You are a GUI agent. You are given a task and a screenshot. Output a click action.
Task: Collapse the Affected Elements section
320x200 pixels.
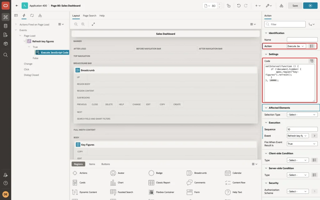(x=266, y=108)
